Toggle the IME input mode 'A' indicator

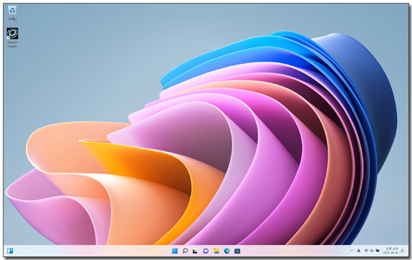coord(358,251)
